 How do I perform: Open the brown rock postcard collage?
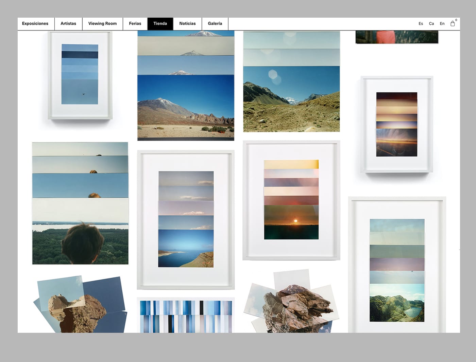pyautogui.click(x=291, y=301)
